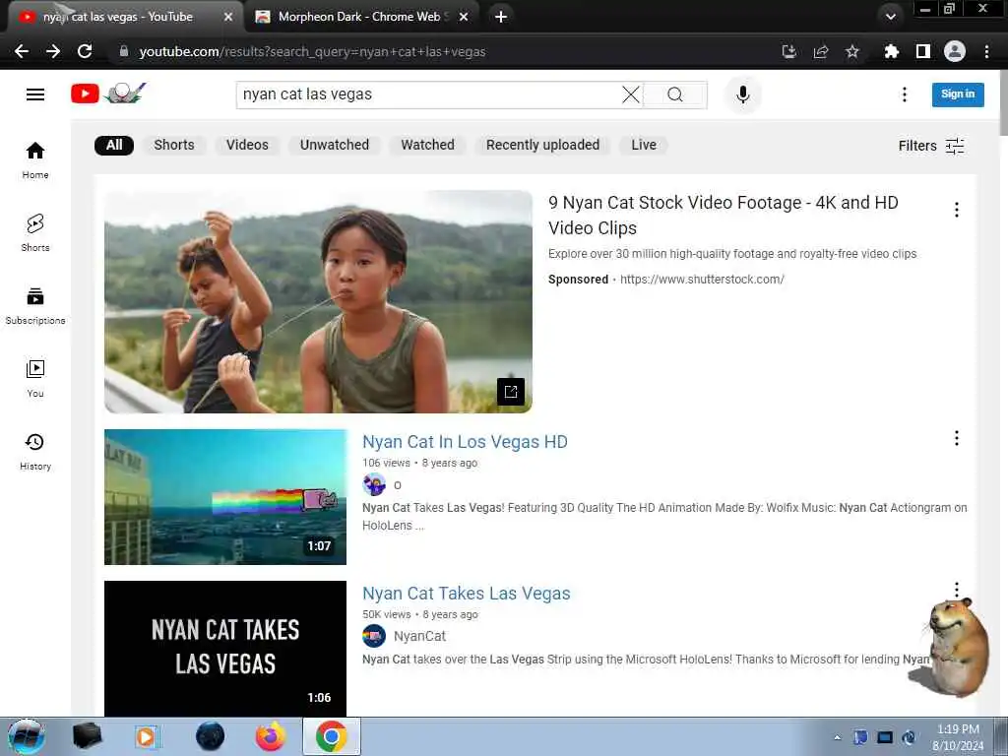Viewport: 1008px width, 756px height.
Task: Open Chrome extensions puzzle icon
Action: (x=891, y=51)
